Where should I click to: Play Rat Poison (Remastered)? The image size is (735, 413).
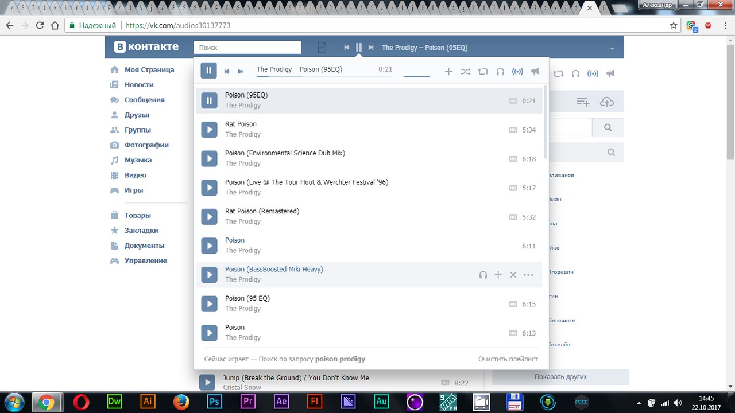tap(209, 217)
